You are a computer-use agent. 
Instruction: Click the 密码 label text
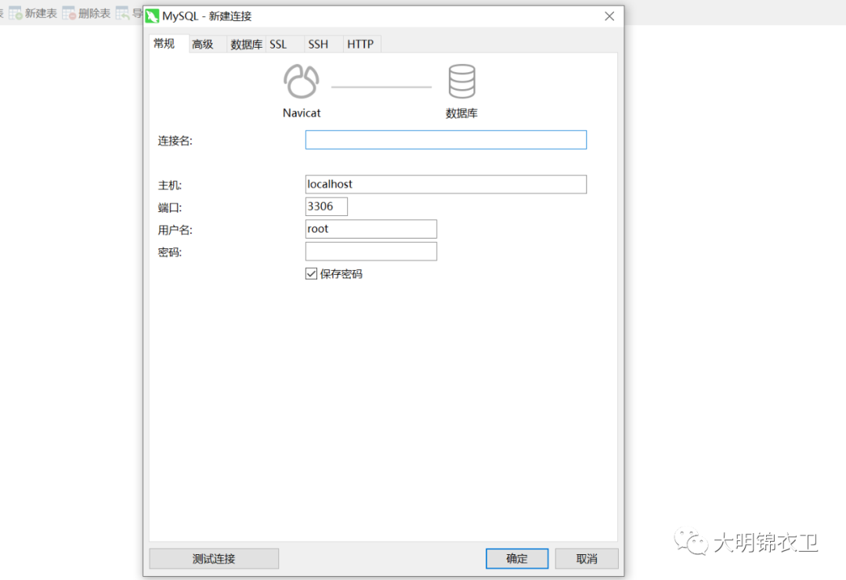(169, 252)
